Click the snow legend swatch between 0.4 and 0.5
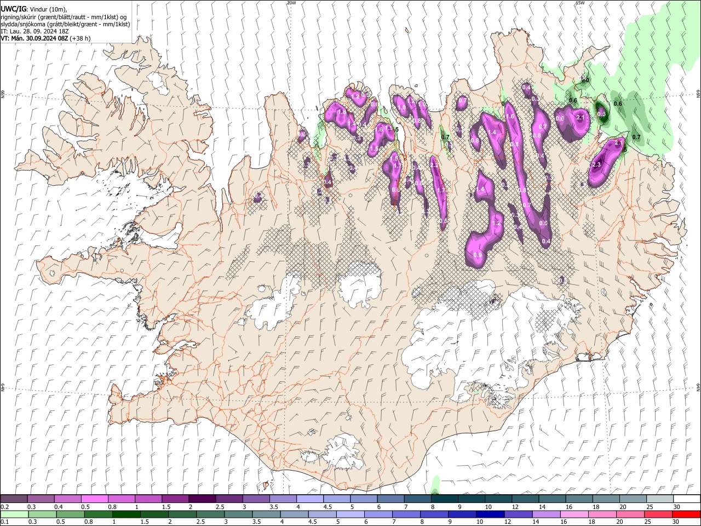Image resolution: width=701 pixels, height=526 pixels. click(68, 499)
